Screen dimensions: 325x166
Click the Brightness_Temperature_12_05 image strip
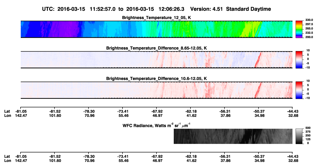pyautogui.click(x=156, y=29)
